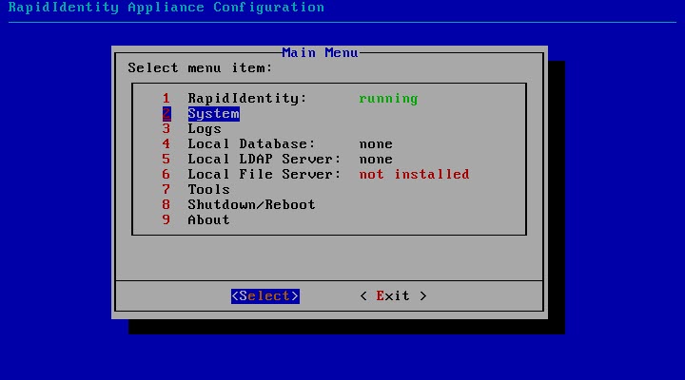Select the highlighted System menu entry

pyautogui.click(x=214, y=114)
